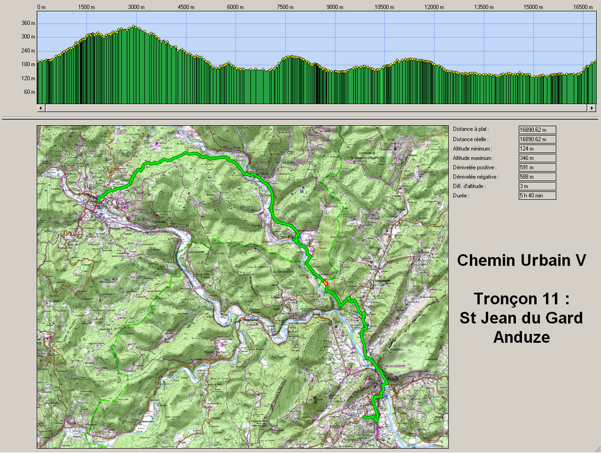Image resolution: width=601 pixels, height=453 pixels.
Task: Click the horizontal scrollbar track under the elevation profile
Action: 317,109
